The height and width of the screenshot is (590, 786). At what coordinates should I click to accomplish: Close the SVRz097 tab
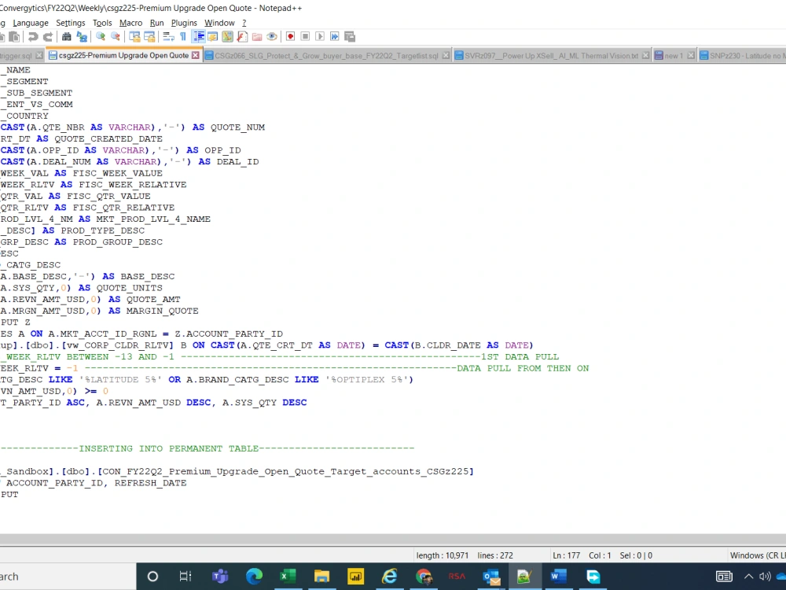pyautogui.click(x=645, y=56)
